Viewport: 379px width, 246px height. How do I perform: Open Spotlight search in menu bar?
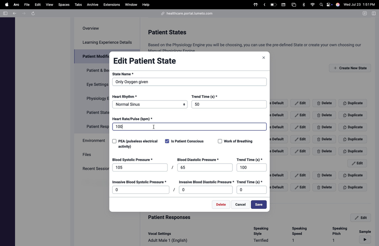pyautogui.click(x=321, y=5)
